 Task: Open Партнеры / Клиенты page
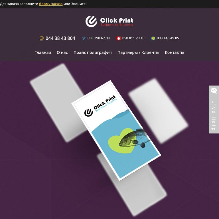coord(138,53)
